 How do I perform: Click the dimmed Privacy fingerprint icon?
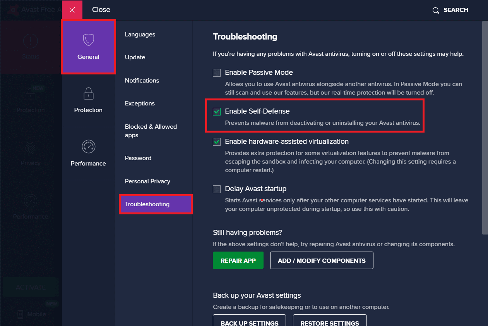click(x=30, y=147)
